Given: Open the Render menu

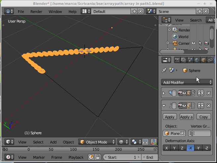Looking at the screenshot, I should tap(36, 12).
